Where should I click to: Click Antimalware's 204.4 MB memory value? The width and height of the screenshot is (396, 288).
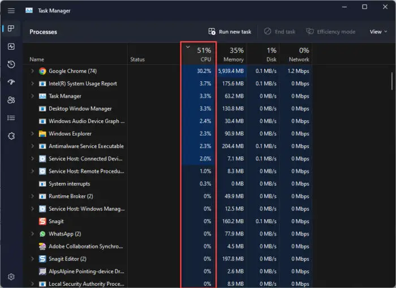tap(233, 146)
